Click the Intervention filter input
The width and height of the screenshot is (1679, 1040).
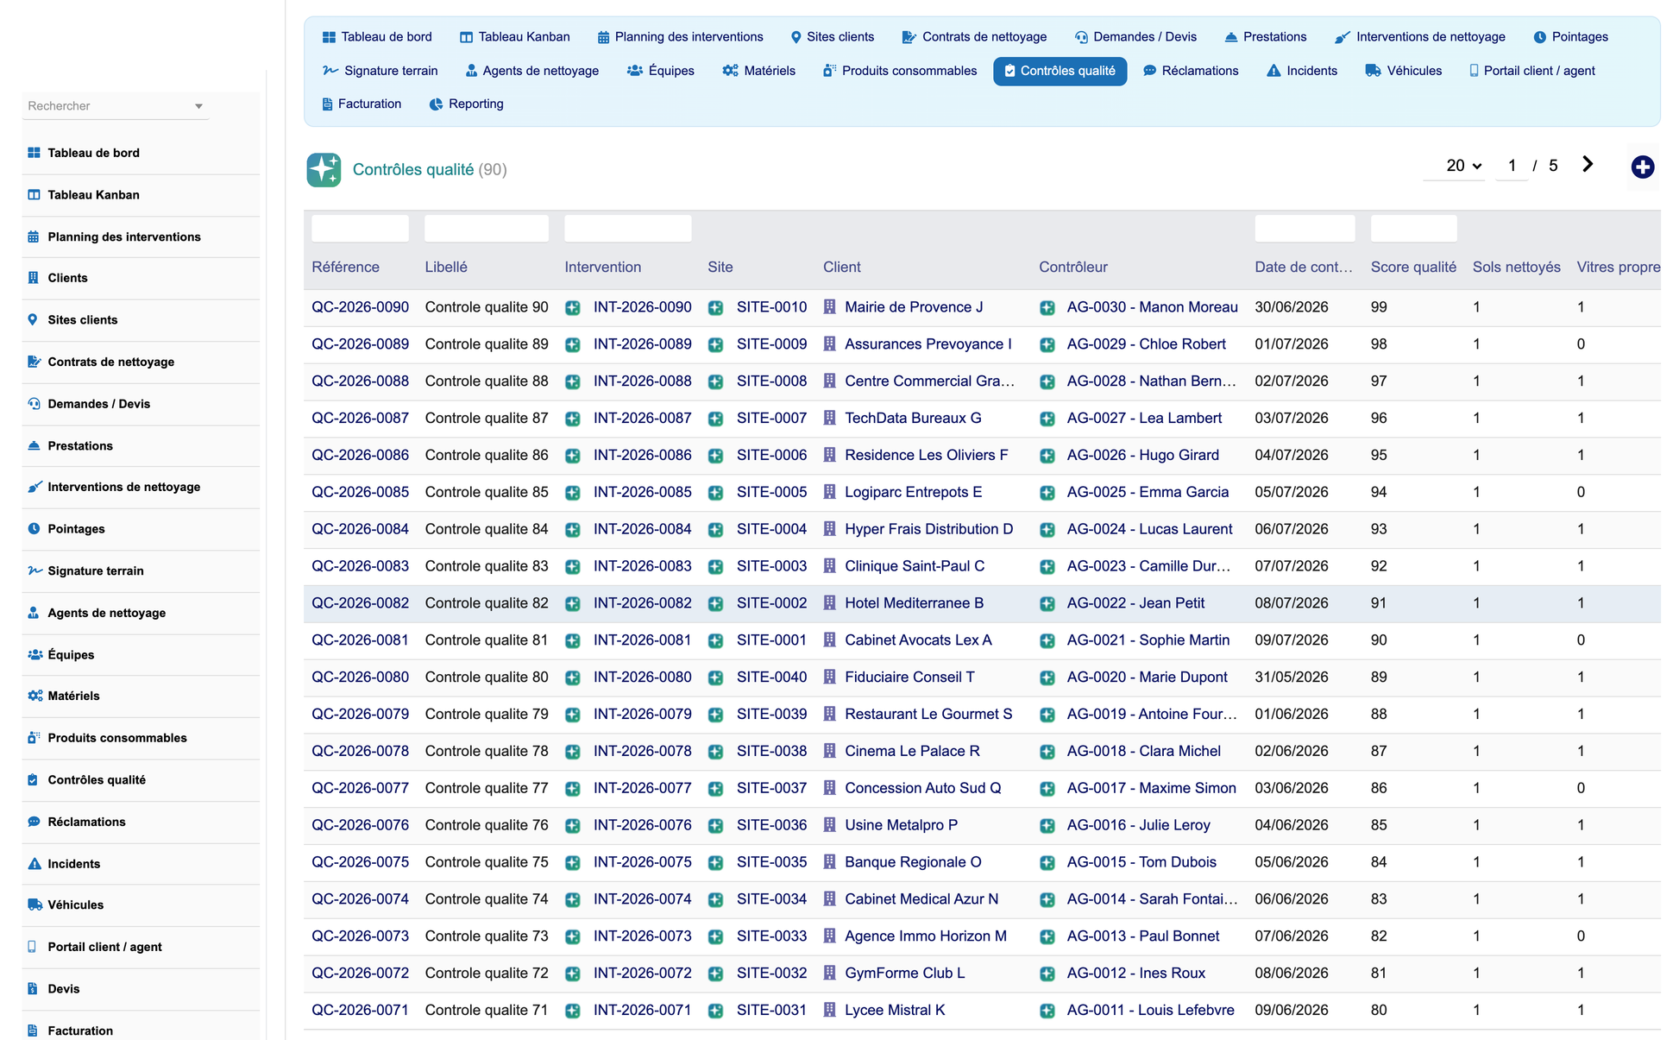pyautogui.click(x=628, y=229)
